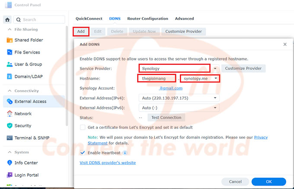This screenshot has height=189, width=294.
Task: Click Test Connection button
Action: (x=166, y=118)
